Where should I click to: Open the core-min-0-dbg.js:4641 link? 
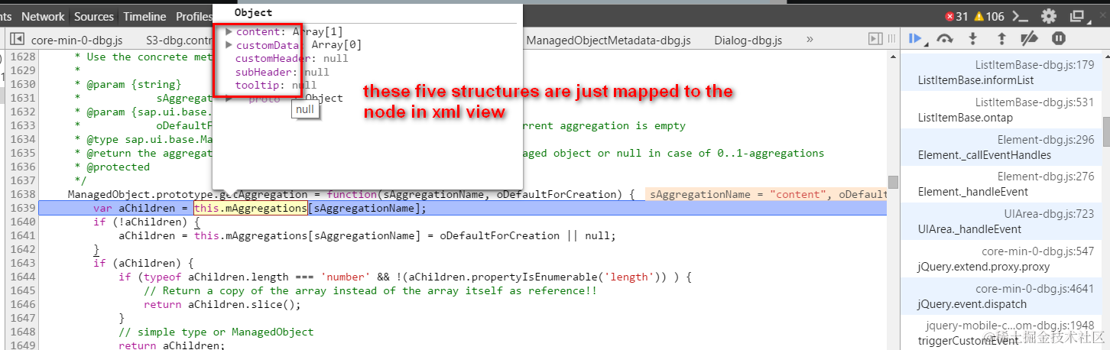[x=1035, y=289]
